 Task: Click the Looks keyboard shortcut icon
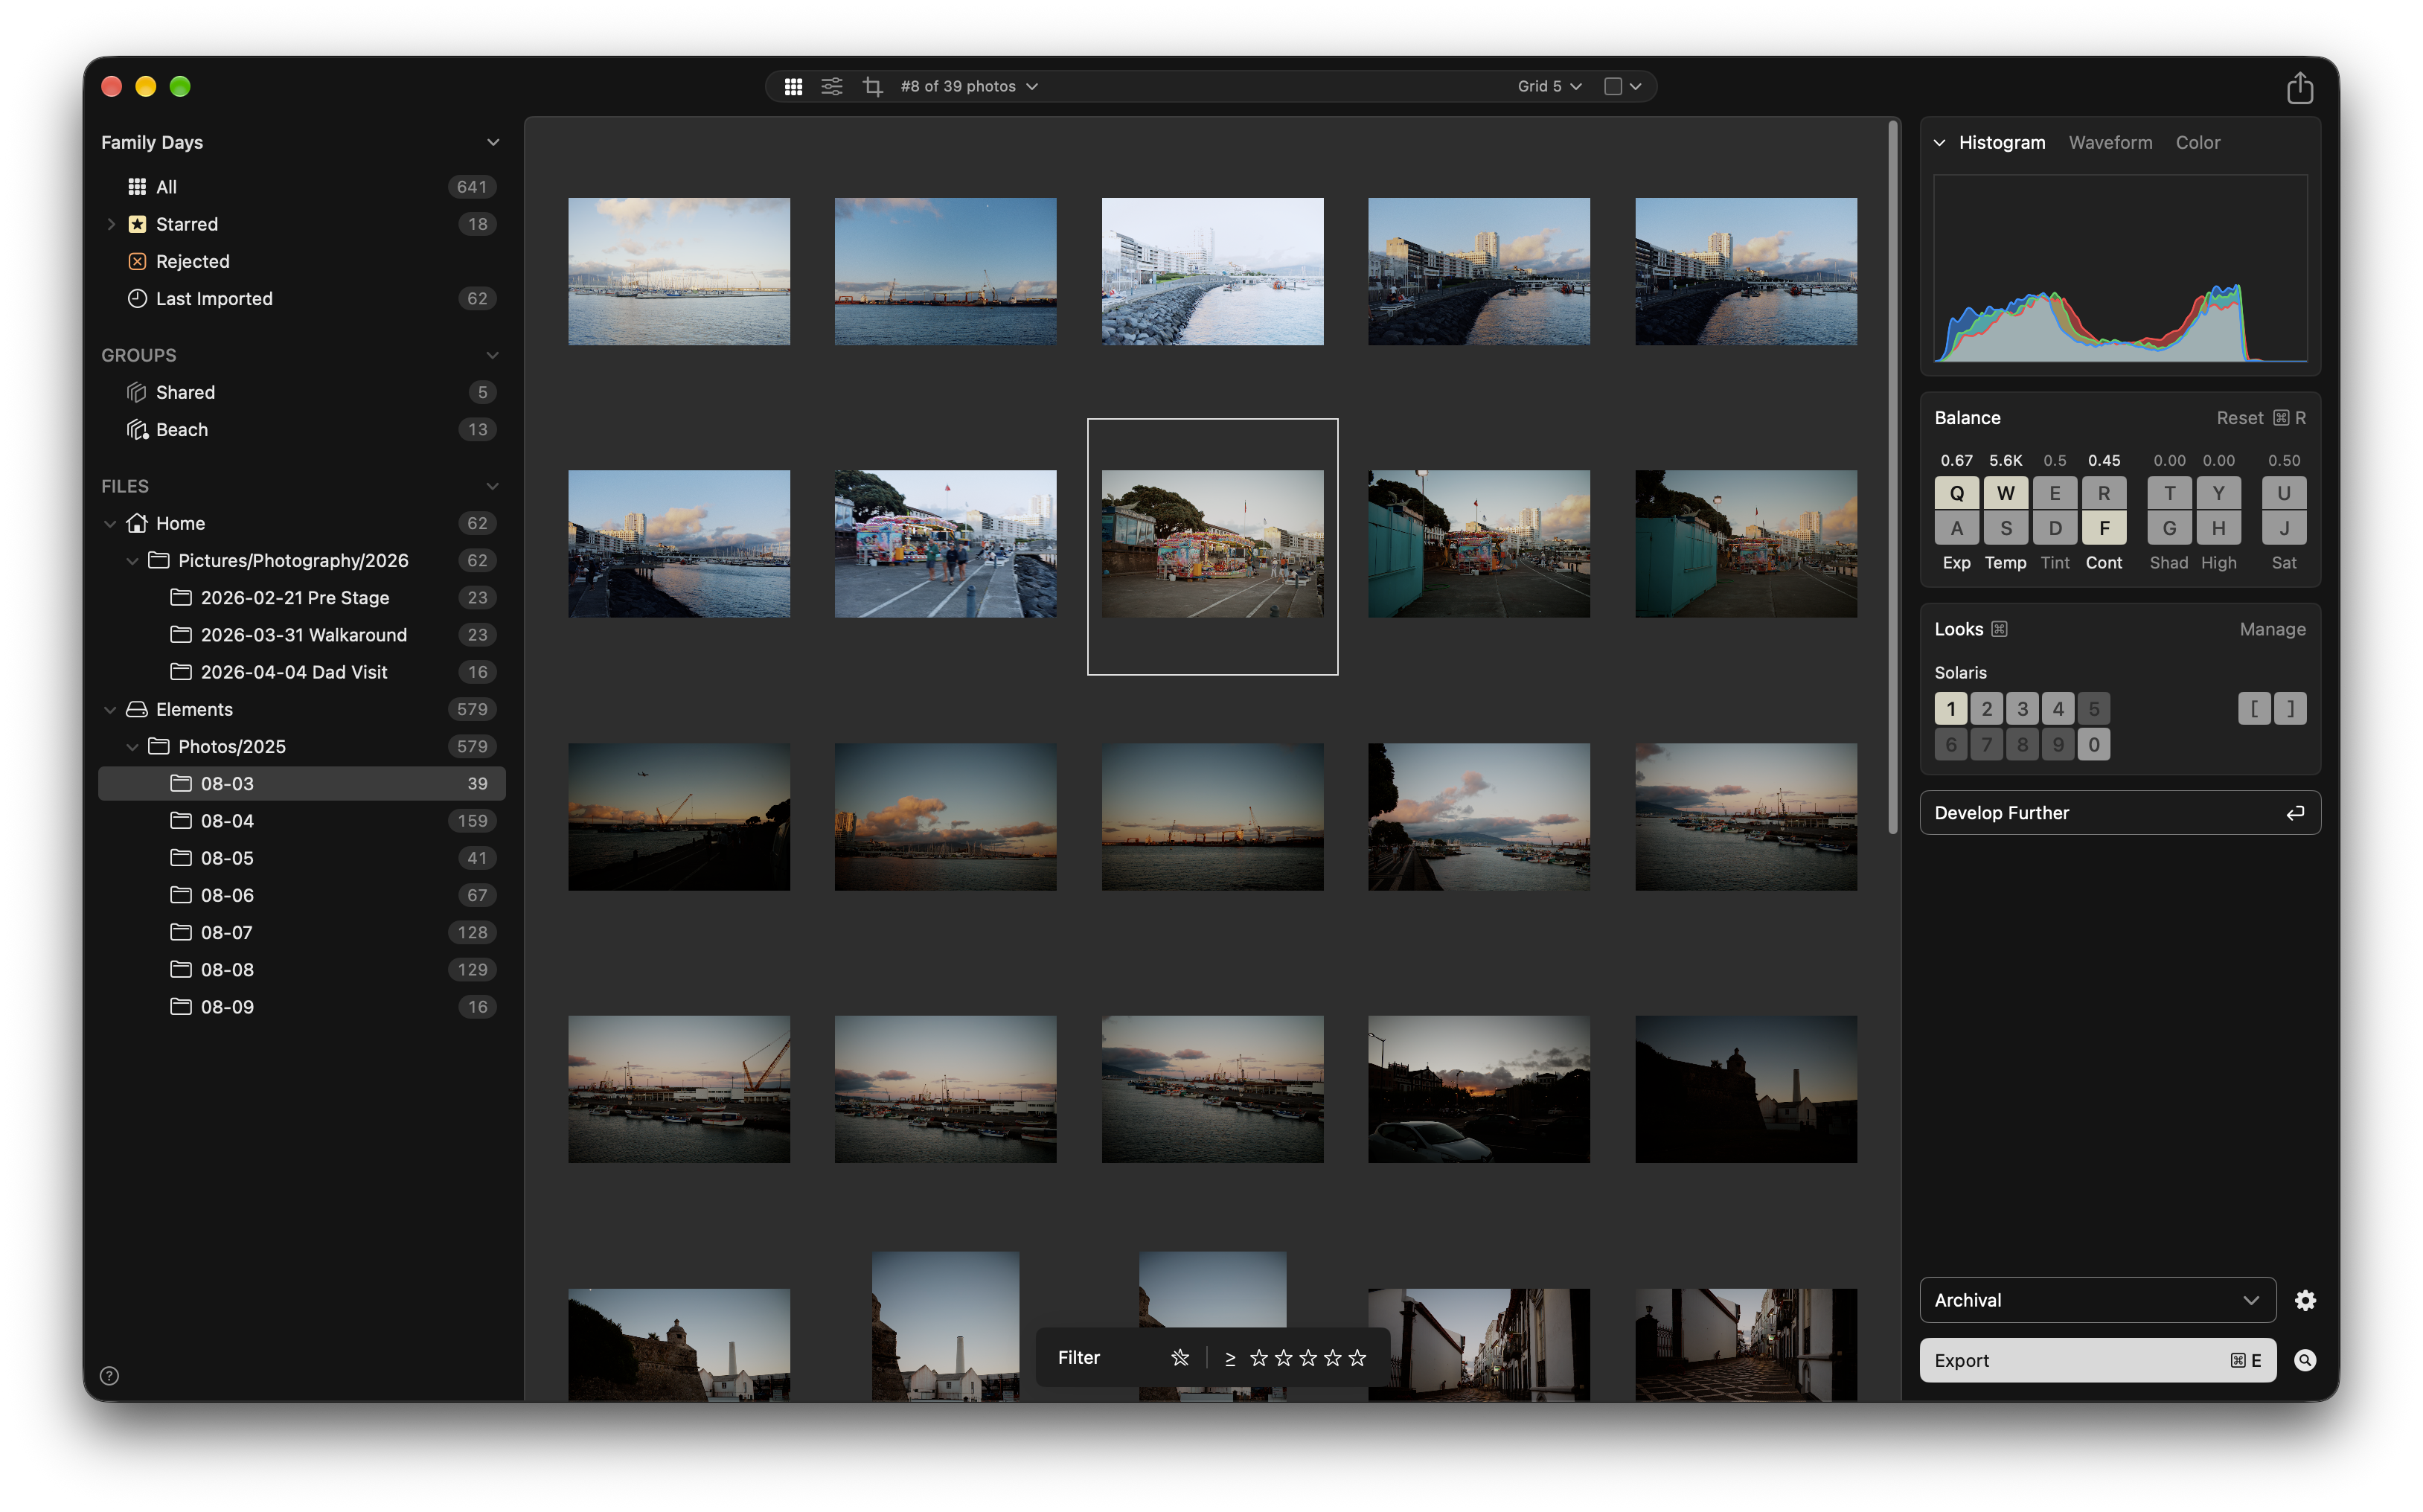pyautogui.click(x=1999, y=629)
